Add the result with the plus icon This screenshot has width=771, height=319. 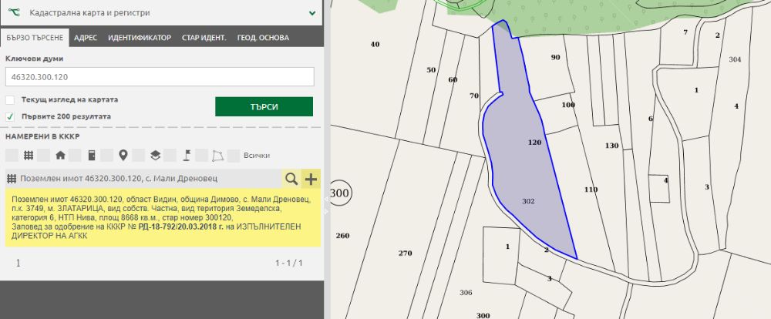(x=311, y=179)
